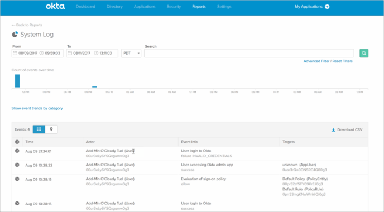Open the From date calendar icon

pyautogui.click(x=15, y=53)
